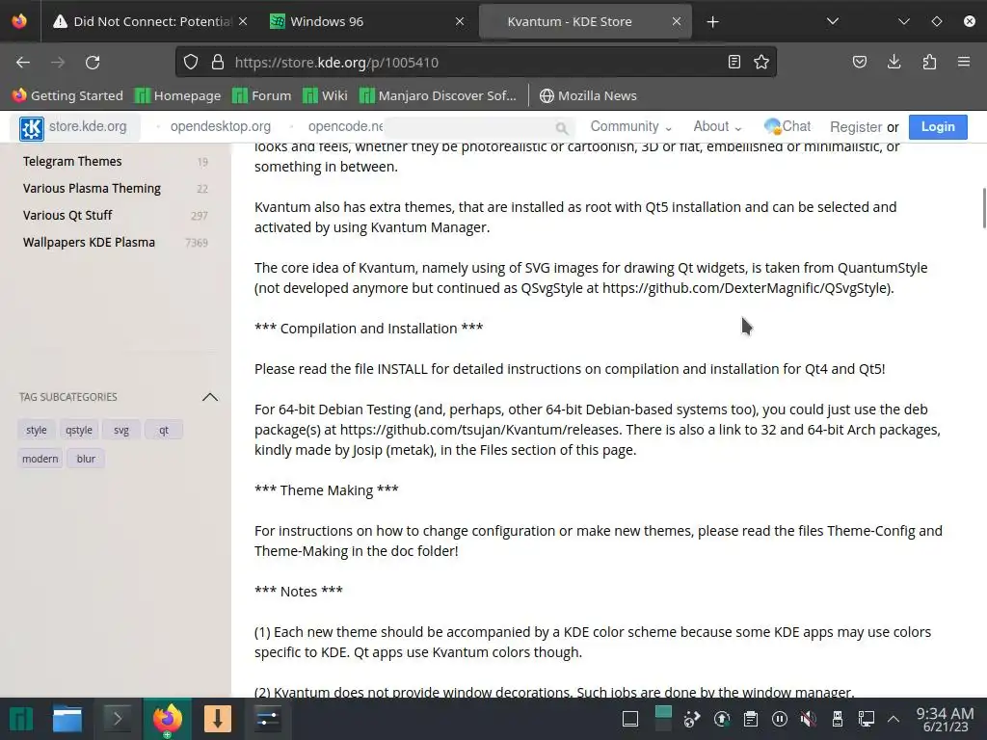Image resolution: width=987 pixels, height=740 pixels.
Task: Open Getting Started bookmark
Action: click(67, 95)
